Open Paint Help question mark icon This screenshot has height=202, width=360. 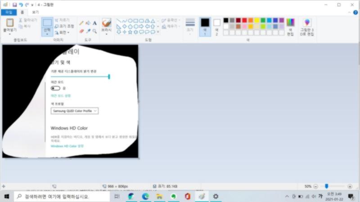tap(355, 13)
